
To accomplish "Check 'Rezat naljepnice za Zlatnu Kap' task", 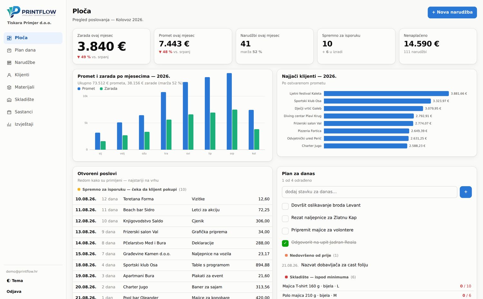I will tap(285, 219).
